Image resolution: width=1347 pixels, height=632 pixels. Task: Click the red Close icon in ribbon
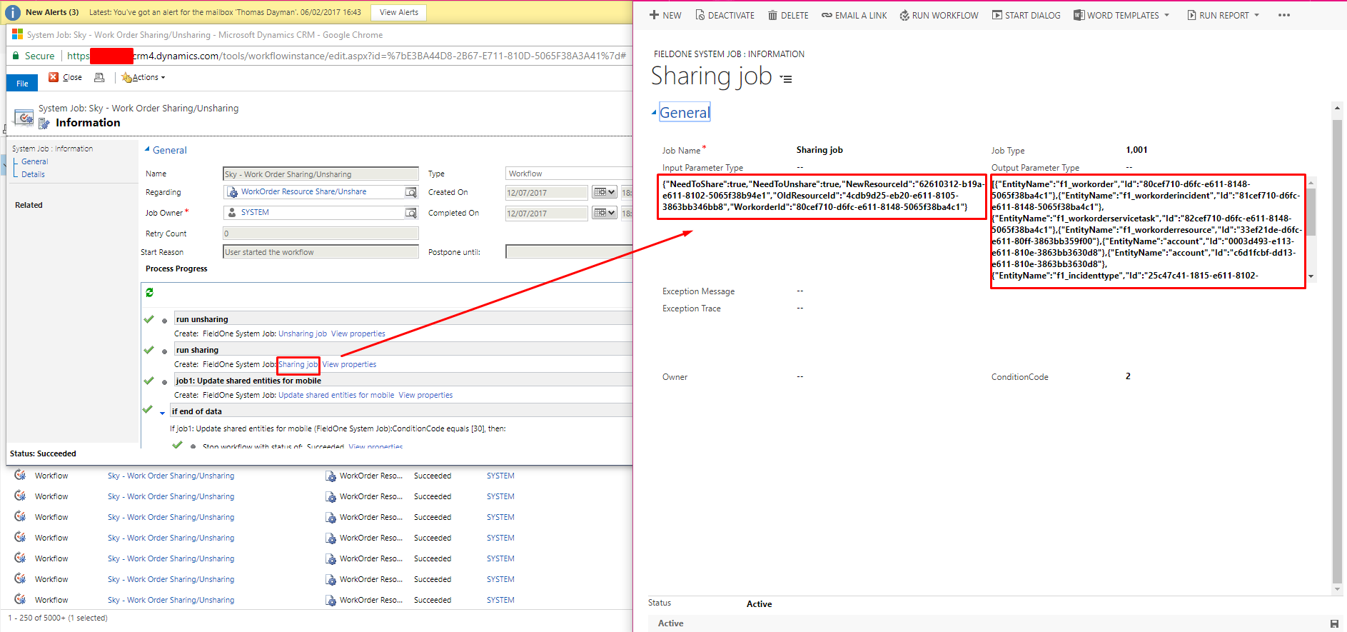click(54, 77)
